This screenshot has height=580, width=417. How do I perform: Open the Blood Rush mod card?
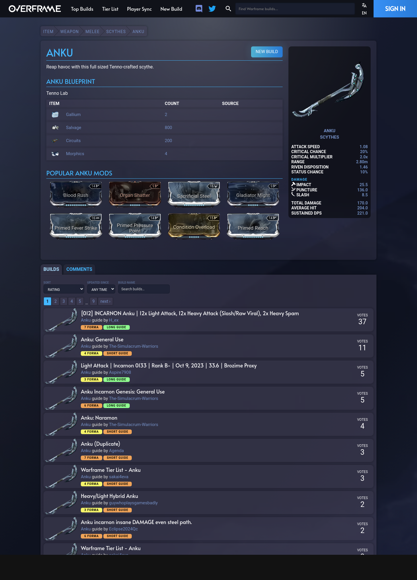[x=76, y=194]
